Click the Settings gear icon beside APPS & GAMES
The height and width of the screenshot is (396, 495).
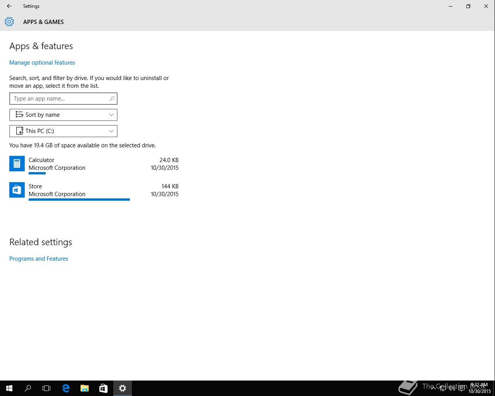pos(9,22)
